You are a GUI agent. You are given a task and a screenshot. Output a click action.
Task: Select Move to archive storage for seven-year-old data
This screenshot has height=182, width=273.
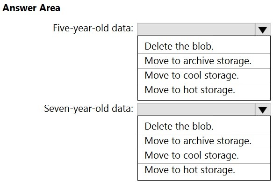pyautogui.click(x=204, y=141)
